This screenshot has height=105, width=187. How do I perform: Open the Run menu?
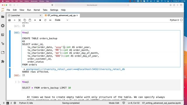pos(29,10)
